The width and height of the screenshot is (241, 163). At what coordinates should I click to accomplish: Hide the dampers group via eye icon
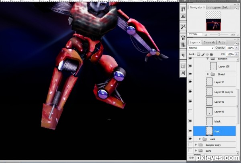[x=190, y=58]
